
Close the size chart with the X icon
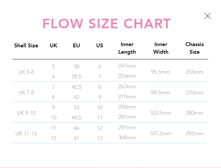pos(208,16)
